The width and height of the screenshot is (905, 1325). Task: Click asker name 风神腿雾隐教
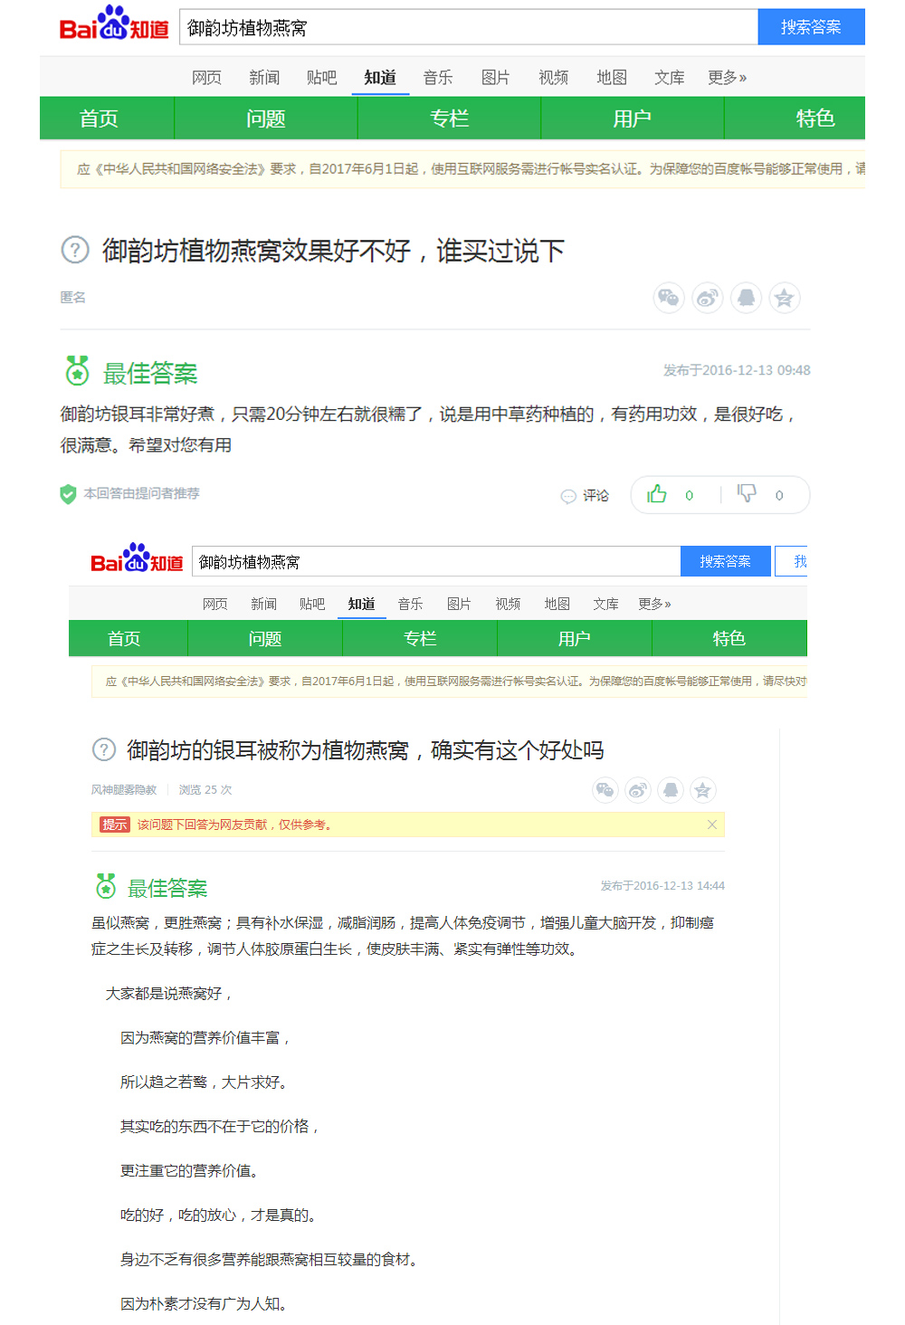[x=124, y=790]
